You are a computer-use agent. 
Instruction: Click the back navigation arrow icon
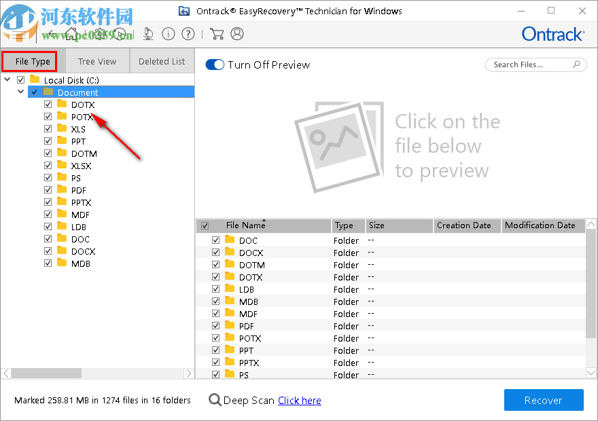pos(51,34)
